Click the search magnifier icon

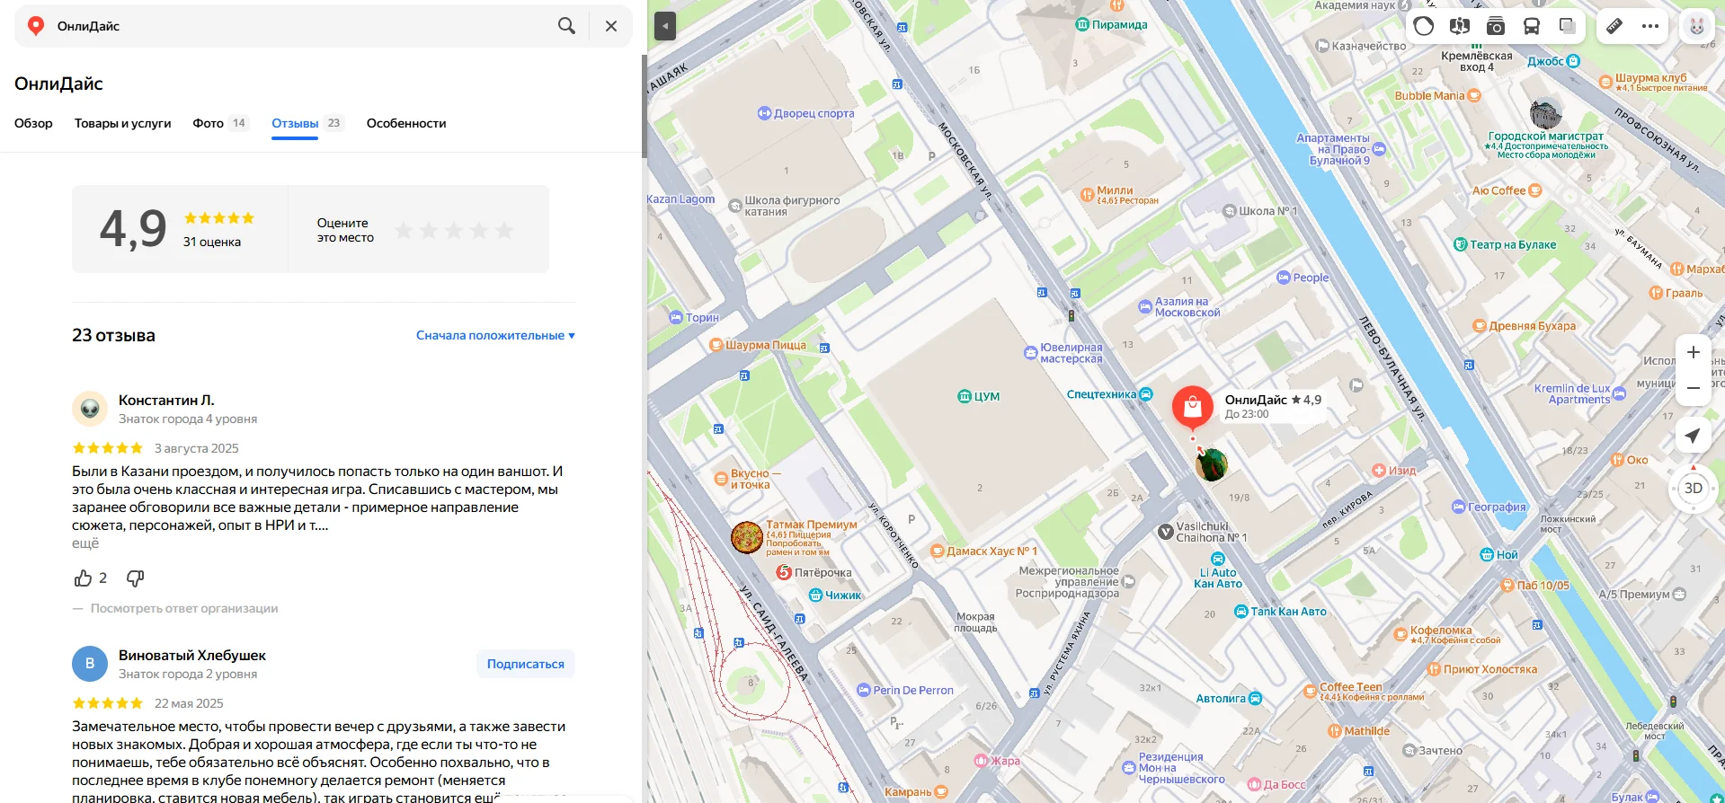[566, 26]
